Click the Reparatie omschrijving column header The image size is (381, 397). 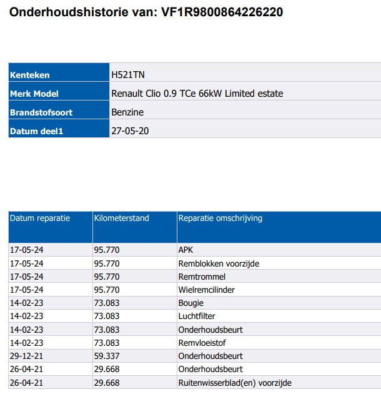[220, 218]
